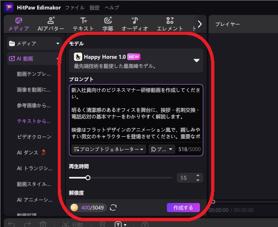The image size is (278, 227).
Task: Show more tabs with right chevron
Action: tap(200, 24)
